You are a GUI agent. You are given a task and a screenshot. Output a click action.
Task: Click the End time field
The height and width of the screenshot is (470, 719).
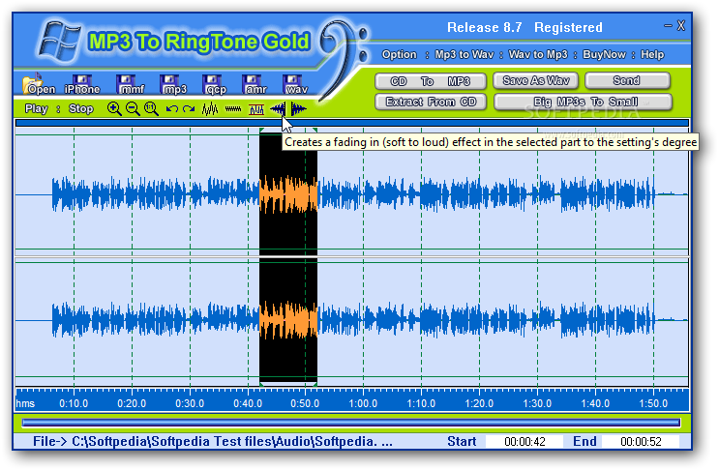tap(641, 442)
